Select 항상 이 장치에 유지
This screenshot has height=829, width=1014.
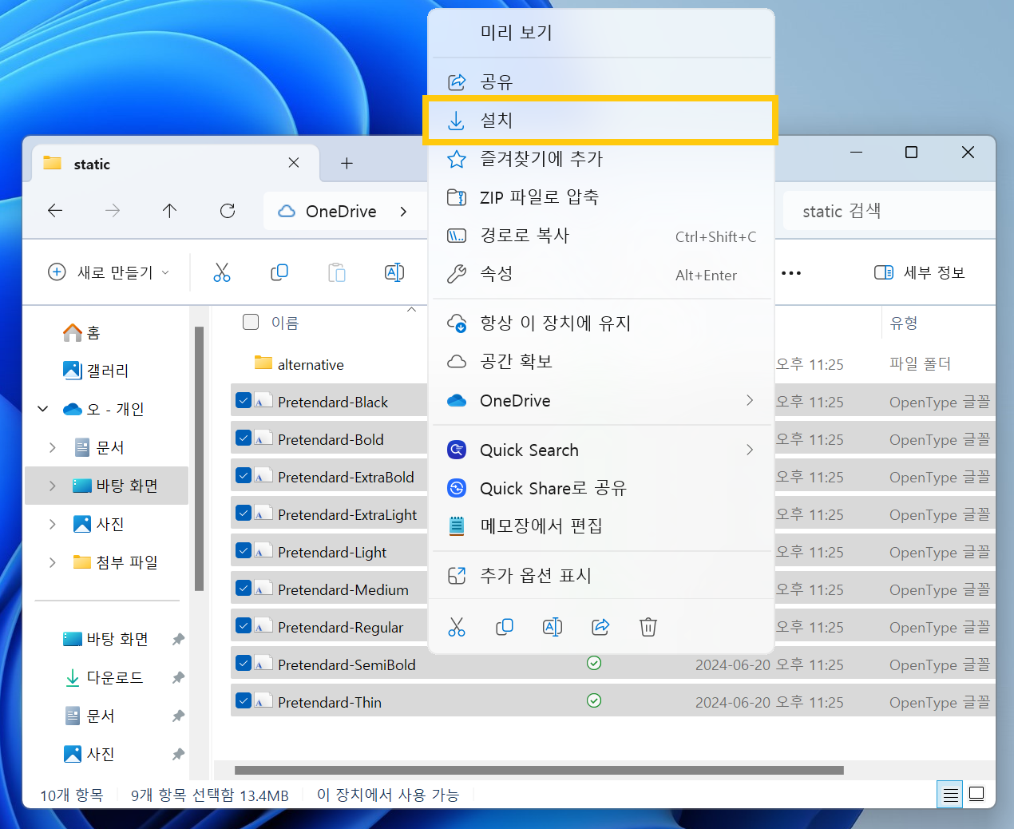click(x=601, y=323)
